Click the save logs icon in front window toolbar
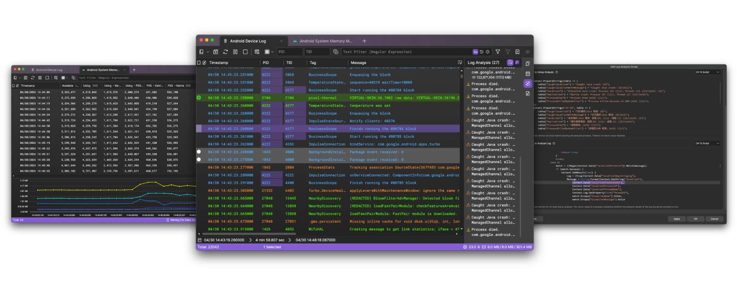 pos(216,52)
